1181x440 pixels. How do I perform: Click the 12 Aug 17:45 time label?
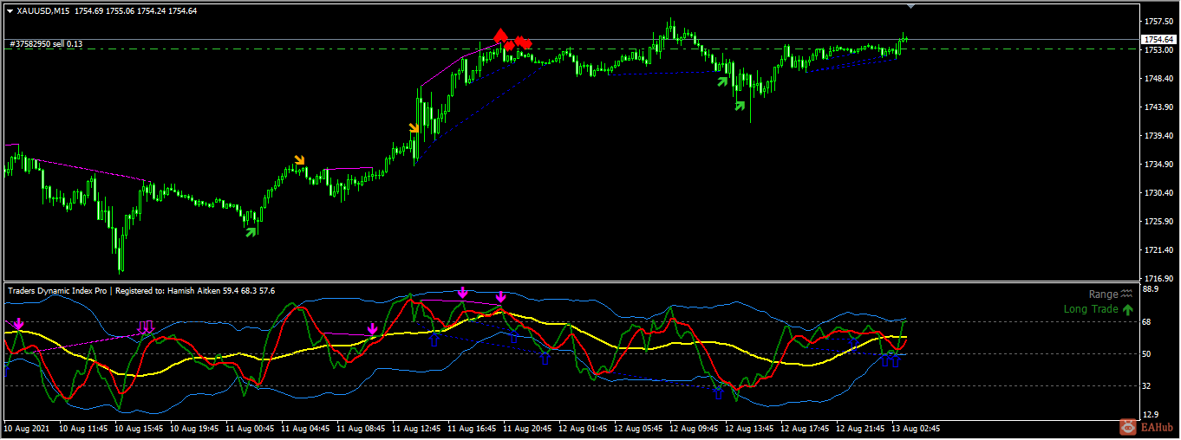click(806, 429)
